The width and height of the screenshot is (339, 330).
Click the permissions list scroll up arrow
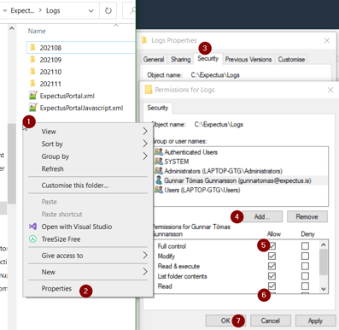[324, 245]
